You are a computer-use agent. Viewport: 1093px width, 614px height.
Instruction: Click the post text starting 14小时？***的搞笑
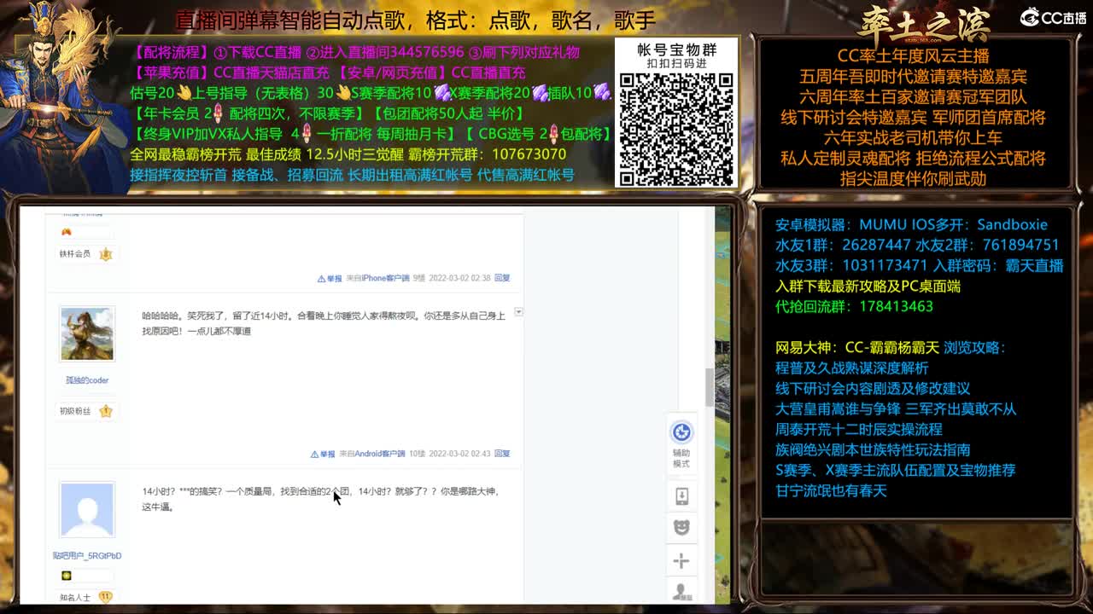320,499
